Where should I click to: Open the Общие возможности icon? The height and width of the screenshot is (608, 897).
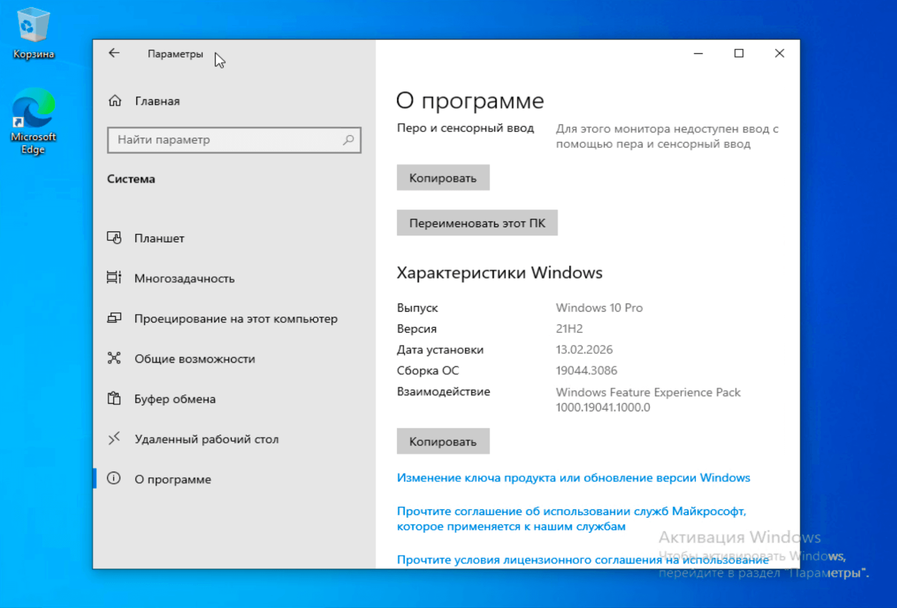click(x=114, y=358)
